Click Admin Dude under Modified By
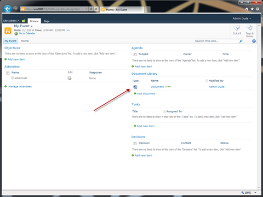Image resolution: width=263 pixels, height=197 pixels. pos(216,87)
